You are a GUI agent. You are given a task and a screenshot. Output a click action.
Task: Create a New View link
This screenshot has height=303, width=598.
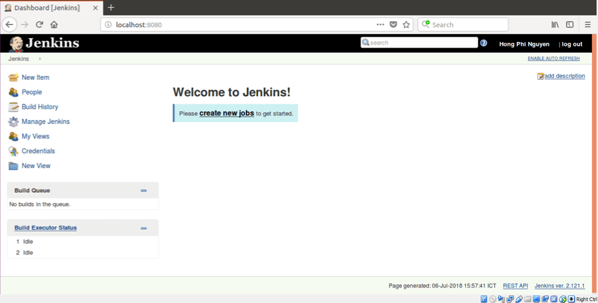[36, 166]
